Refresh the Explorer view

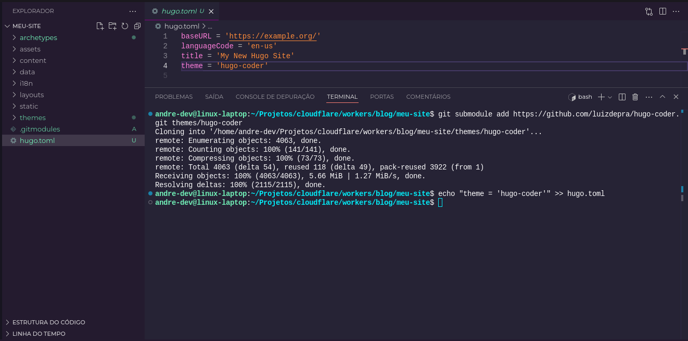(x=125, y=25)
